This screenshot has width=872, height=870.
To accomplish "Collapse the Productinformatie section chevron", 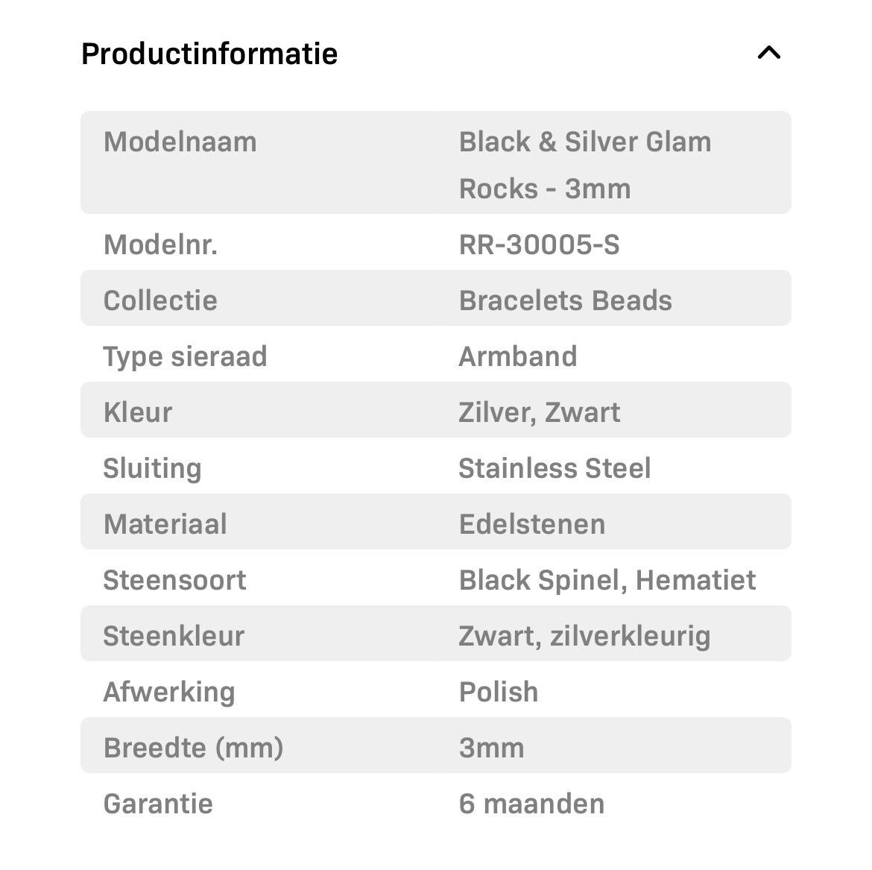I will (x=768, y=53).
